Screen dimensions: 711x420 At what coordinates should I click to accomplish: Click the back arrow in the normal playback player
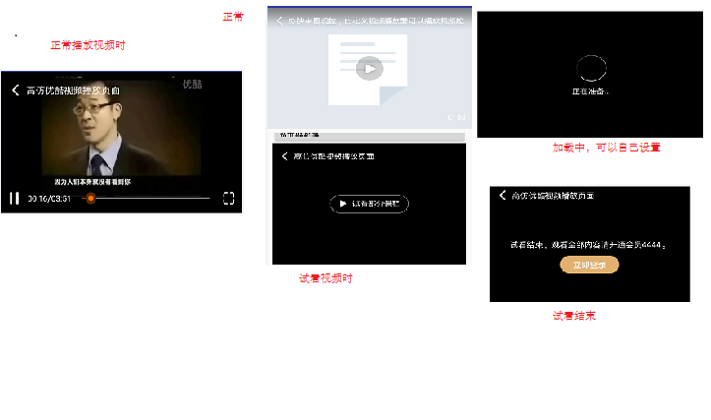tap(16, 90)
